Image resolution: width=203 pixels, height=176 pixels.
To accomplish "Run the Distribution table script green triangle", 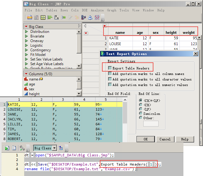I will pos(27,32).
